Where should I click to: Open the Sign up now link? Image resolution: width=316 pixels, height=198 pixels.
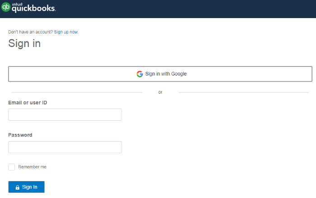pos(66,32)
